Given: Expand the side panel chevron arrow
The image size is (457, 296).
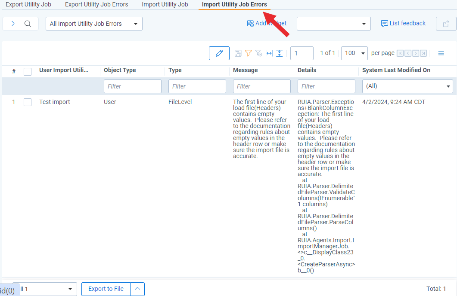Looking at the screenshot, I should click(x=13, y=24).
